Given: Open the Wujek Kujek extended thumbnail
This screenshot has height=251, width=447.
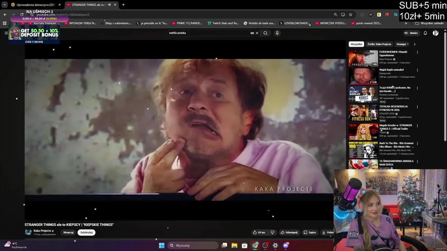Looking at the screenshot, I should (363, 76).
